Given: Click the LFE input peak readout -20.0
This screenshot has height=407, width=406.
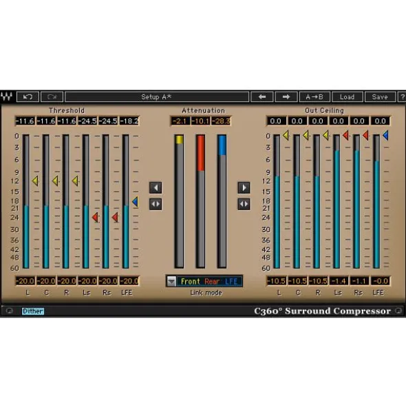Looking at the screenshot, I should click(129, 281).
